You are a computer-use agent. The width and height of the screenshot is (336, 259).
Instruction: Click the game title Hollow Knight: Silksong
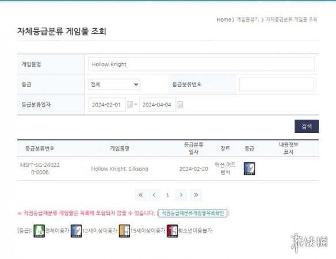(x=120, y=169)
